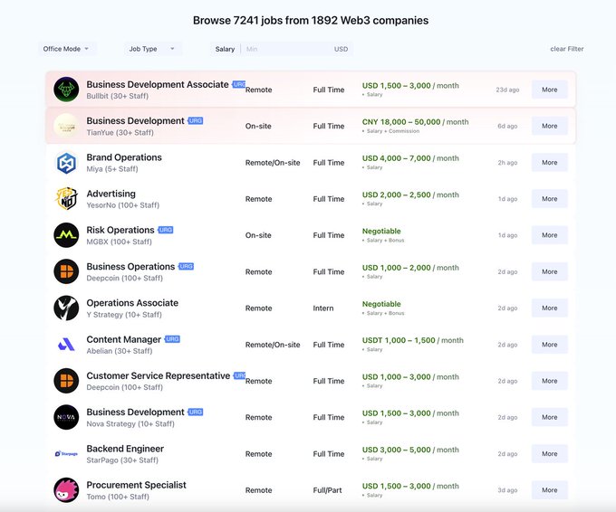Click More for Business Development Associate
This screenshot has height=512, width=616.
click(550, 90)
